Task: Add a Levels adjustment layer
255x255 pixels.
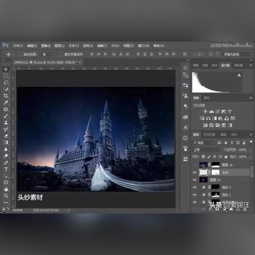Action: pyautogui.click(x=211, y=112)
